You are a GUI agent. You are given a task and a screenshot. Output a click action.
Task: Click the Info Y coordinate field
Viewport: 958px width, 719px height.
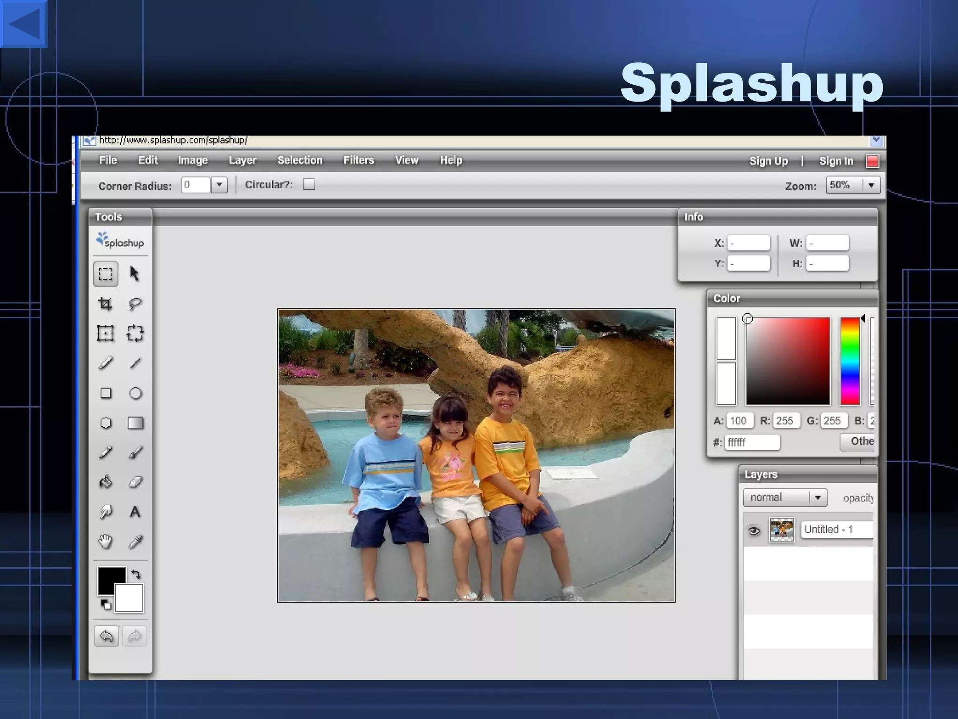pyautogui.click(x=749, y=263)
